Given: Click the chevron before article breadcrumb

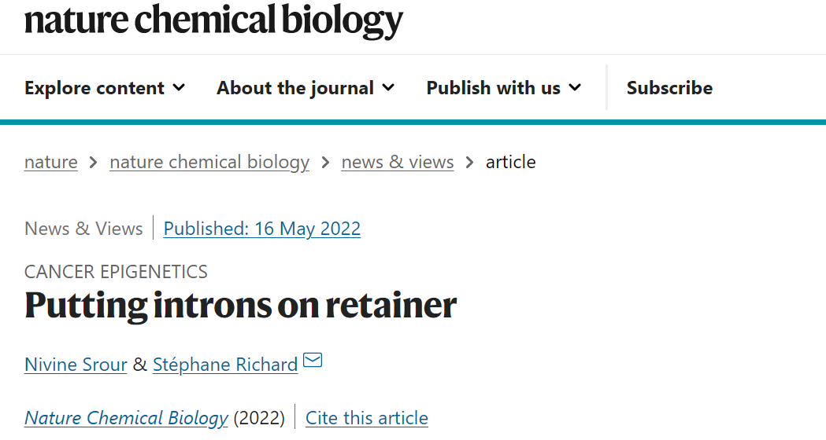Looking at the screenshot, I should click(470, 163).
